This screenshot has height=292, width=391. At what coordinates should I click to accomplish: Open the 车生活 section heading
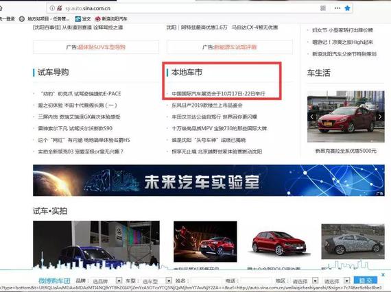319,73
